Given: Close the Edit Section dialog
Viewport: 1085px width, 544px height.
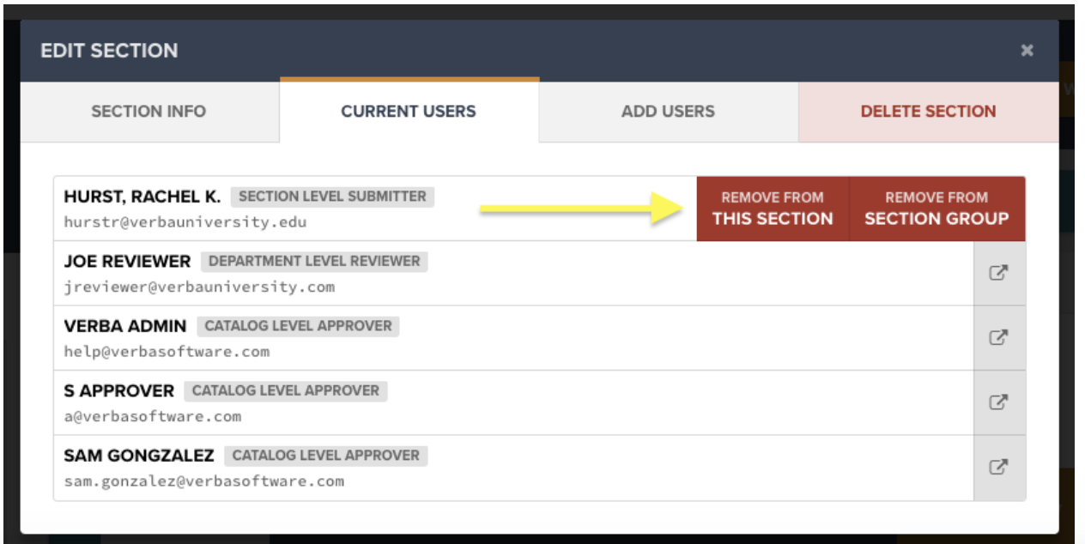Looking at the screenshot, I should (1027, 51).
